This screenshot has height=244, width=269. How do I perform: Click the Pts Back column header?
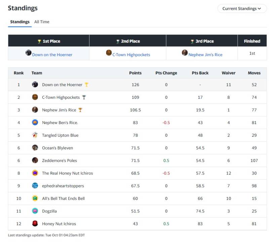pyautogui.click(x=200, y=73)
